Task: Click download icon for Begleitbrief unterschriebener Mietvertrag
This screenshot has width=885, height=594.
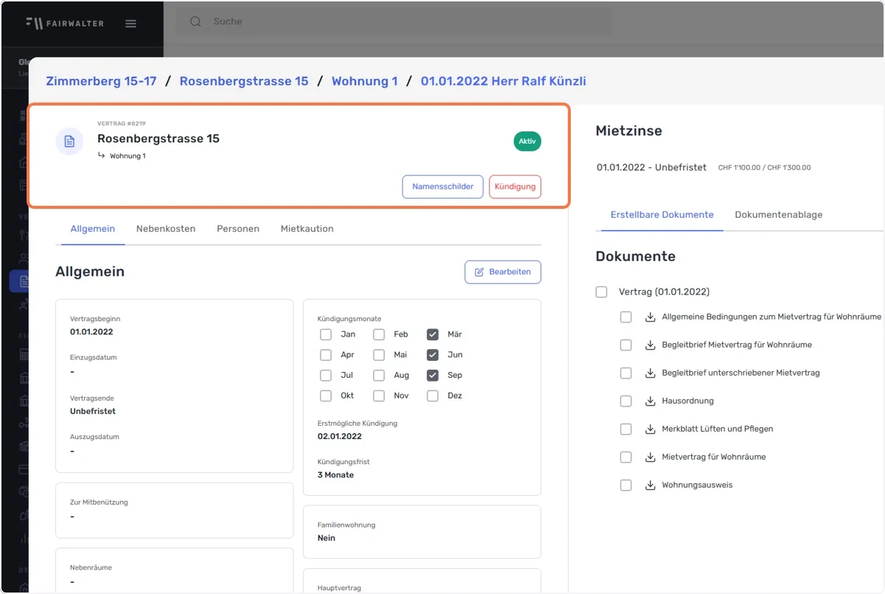Action: pos(650,373)
